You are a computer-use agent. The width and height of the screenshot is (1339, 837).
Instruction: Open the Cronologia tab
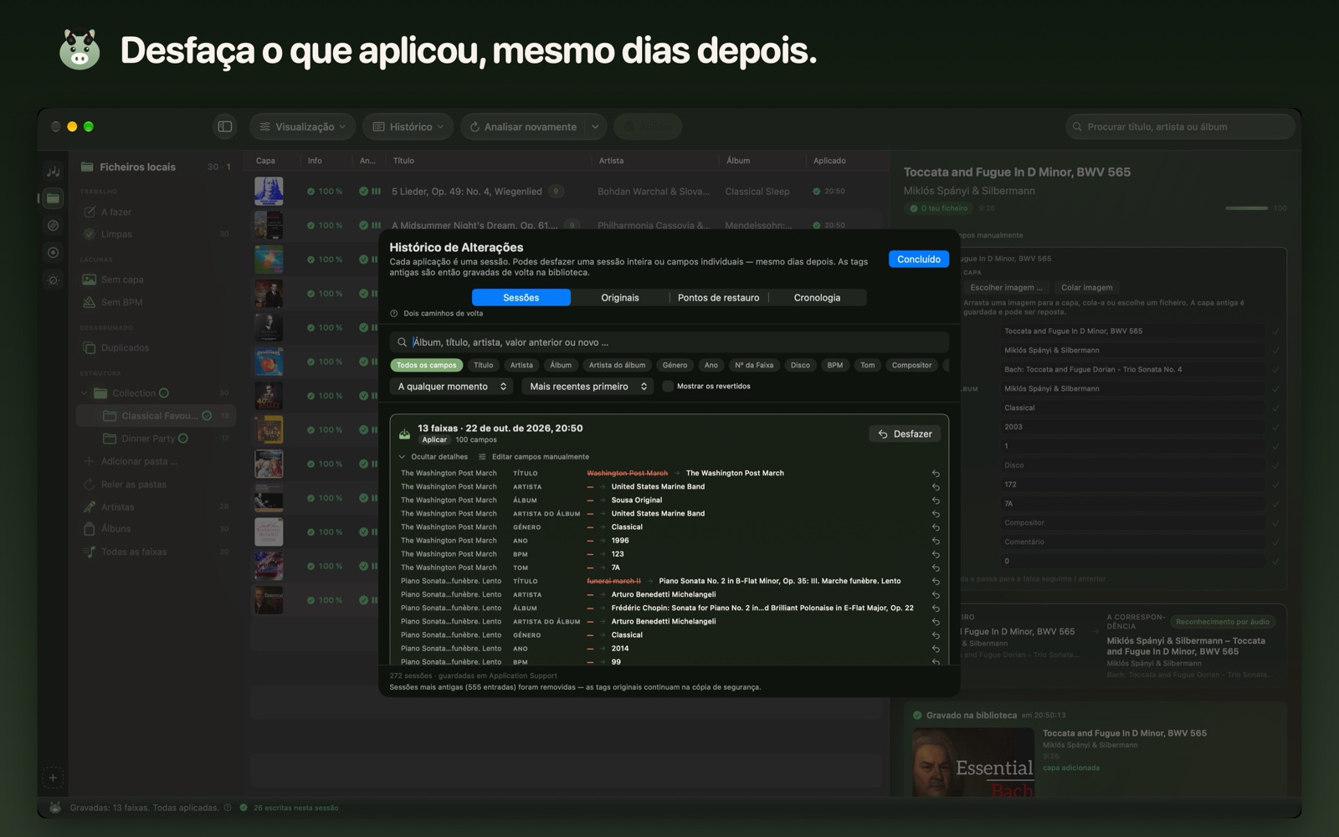pos(818,298)
